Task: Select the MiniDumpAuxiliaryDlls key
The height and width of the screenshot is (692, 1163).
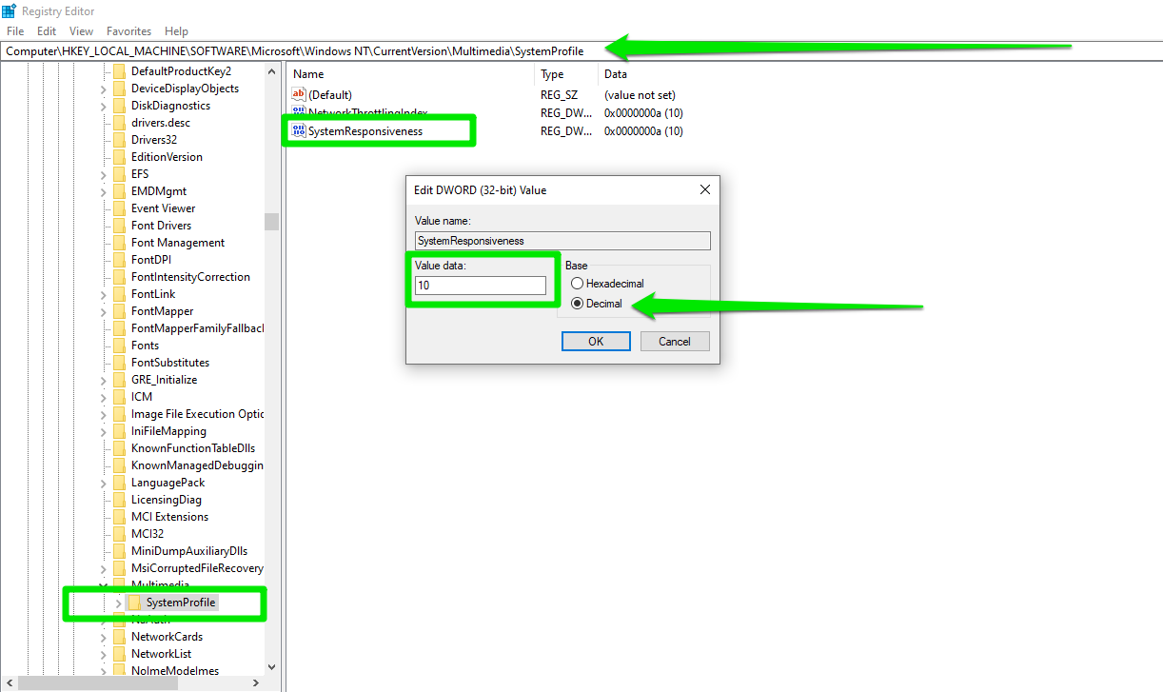Action: click(x=189, y=551)
